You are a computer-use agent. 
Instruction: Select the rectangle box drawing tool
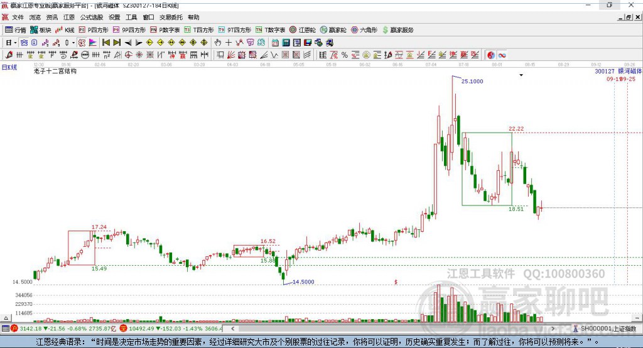point(220,55)
